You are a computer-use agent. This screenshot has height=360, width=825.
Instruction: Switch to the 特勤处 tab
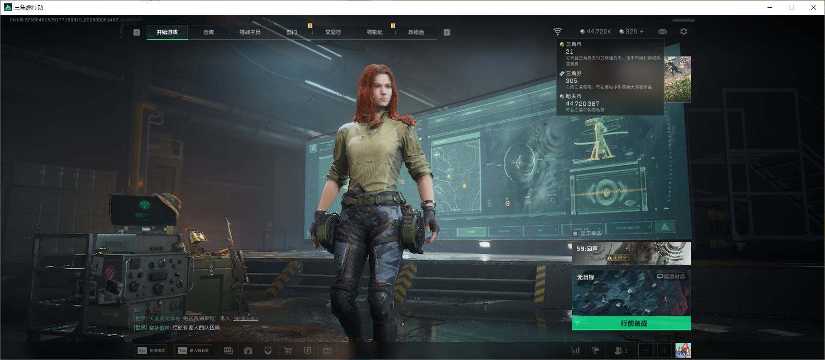[375, 32]
